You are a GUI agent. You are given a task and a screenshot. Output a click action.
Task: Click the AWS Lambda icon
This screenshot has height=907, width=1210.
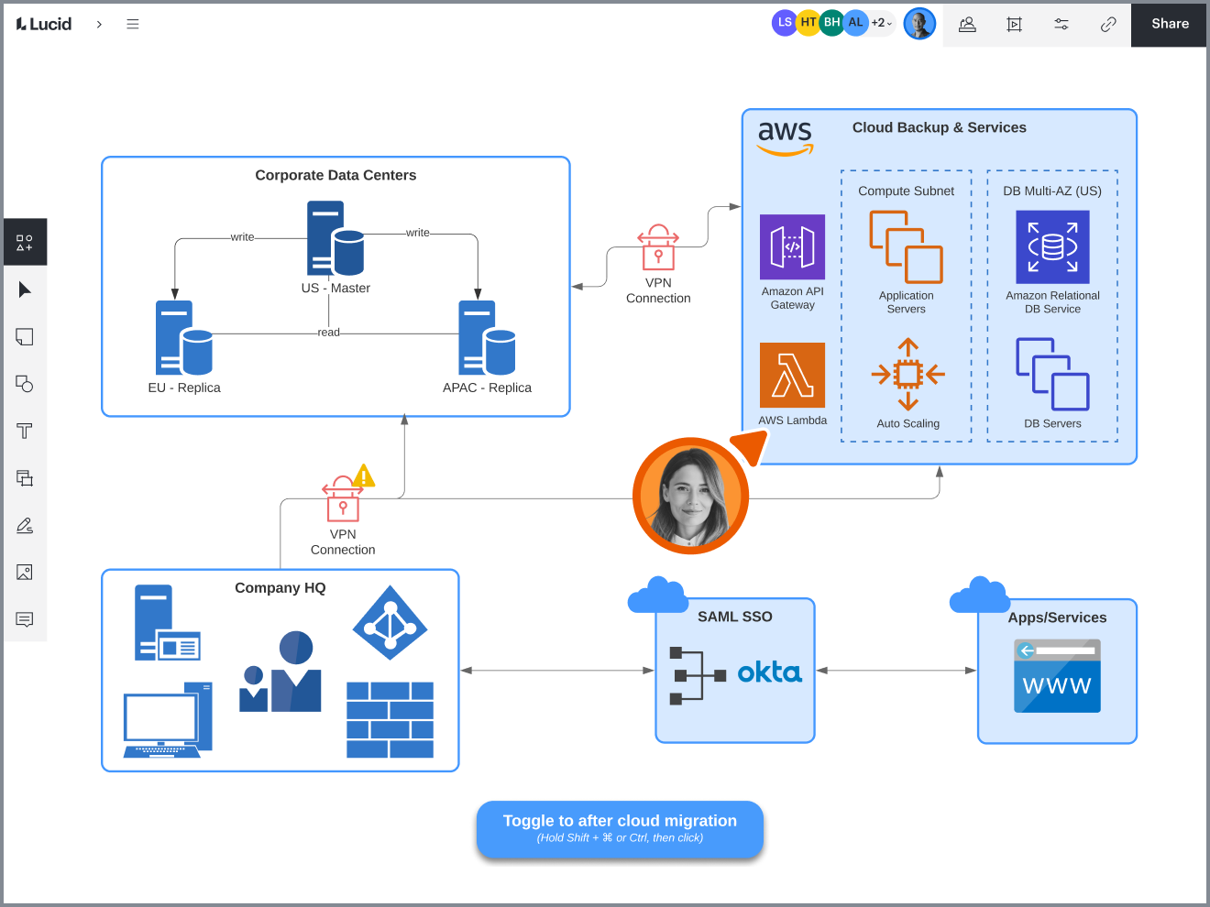792,375
